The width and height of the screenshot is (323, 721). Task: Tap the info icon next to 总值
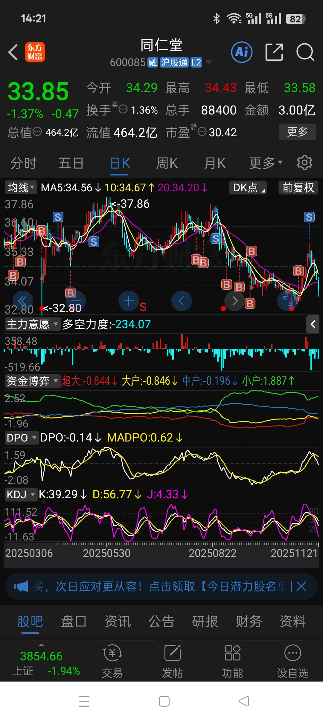37,132
